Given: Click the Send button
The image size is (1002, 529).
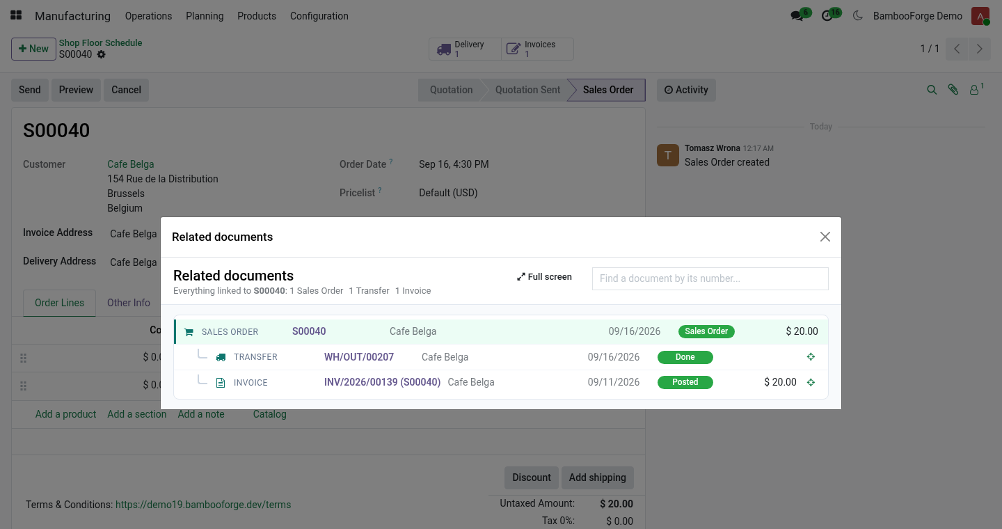Looking at the screenshot, I should (30, 90).
